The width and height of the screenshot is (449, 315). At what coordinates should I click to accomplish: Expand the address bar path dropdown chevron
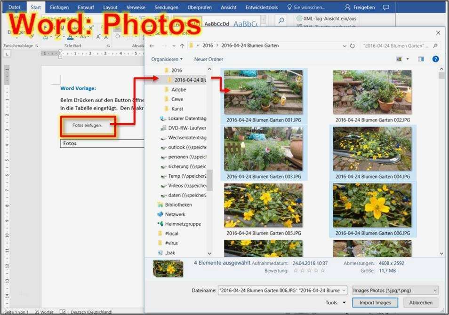click(345, 46)
